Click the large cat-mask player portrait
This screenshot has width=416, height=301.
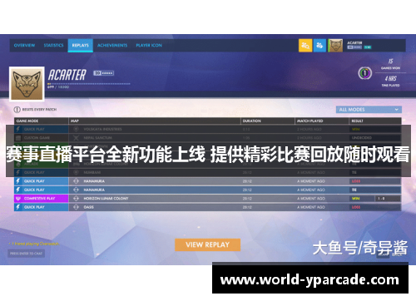coord(27,83)
